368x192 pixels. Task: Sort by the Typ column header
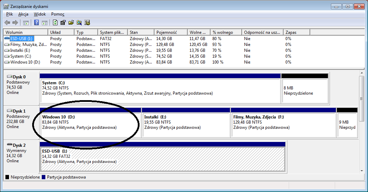tap(86, 32)
